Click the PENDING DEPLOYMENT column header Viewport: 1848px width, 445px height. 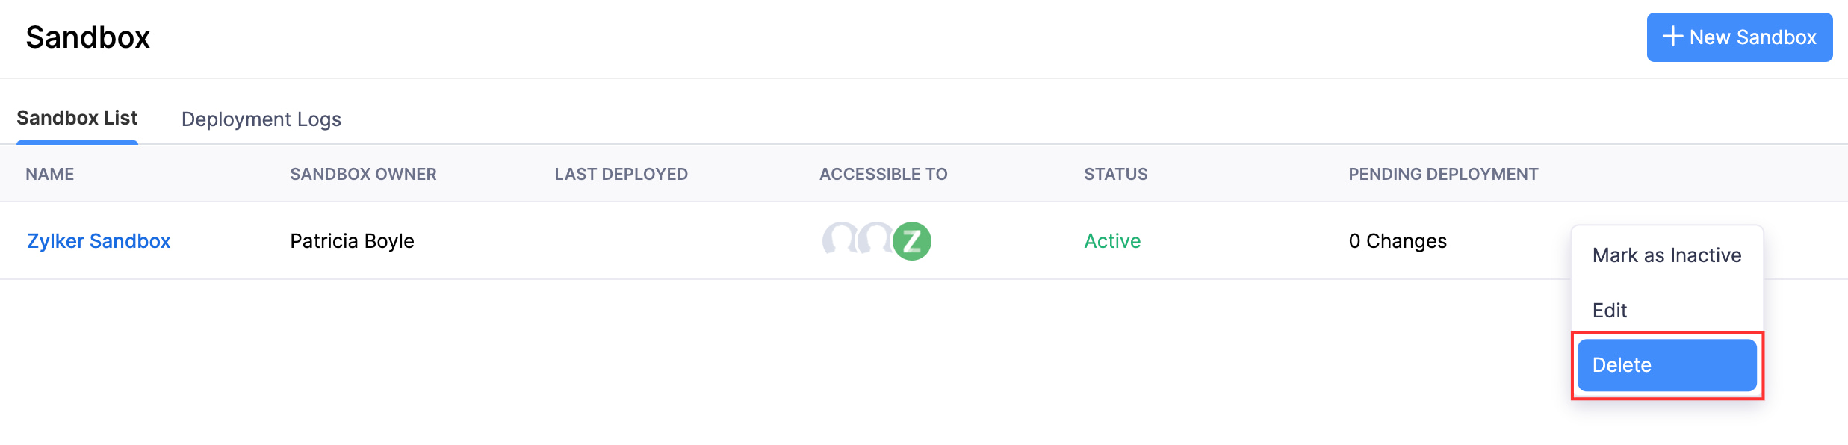(1443, 174)
